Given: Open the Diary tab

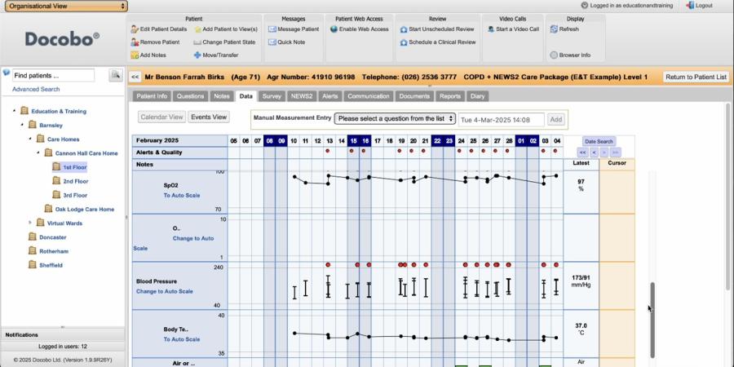Looking at the screenshot, I should click(477, 96).
